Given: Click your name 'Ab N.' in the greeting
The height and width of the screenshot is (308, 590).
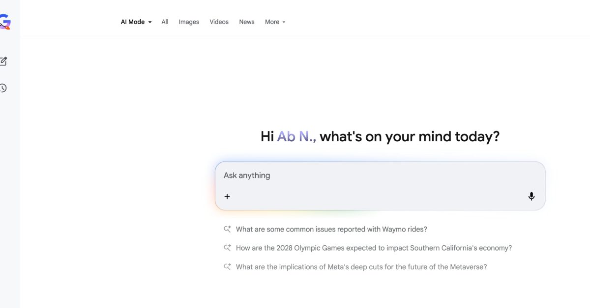Looking at the screenshot, I should (295, 136).
